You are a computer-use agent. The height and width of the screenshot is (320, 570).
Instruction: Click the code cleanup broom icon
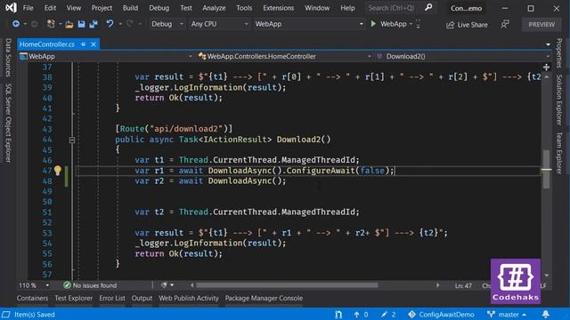tap(164, 285)
